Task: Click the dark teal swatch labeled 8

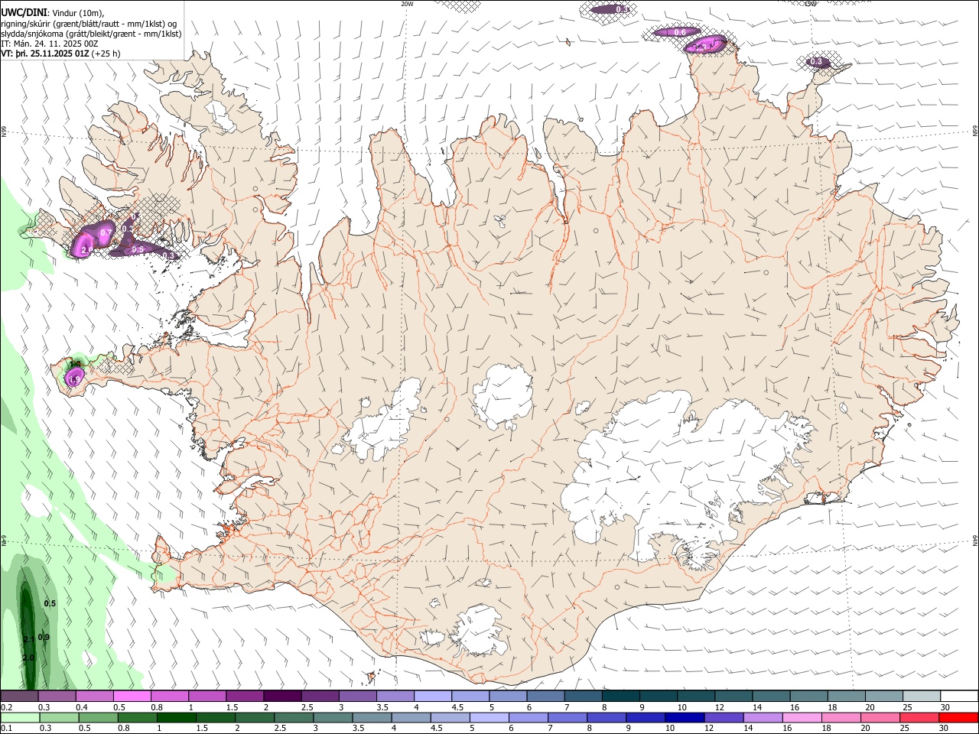Action: [620, 696]
